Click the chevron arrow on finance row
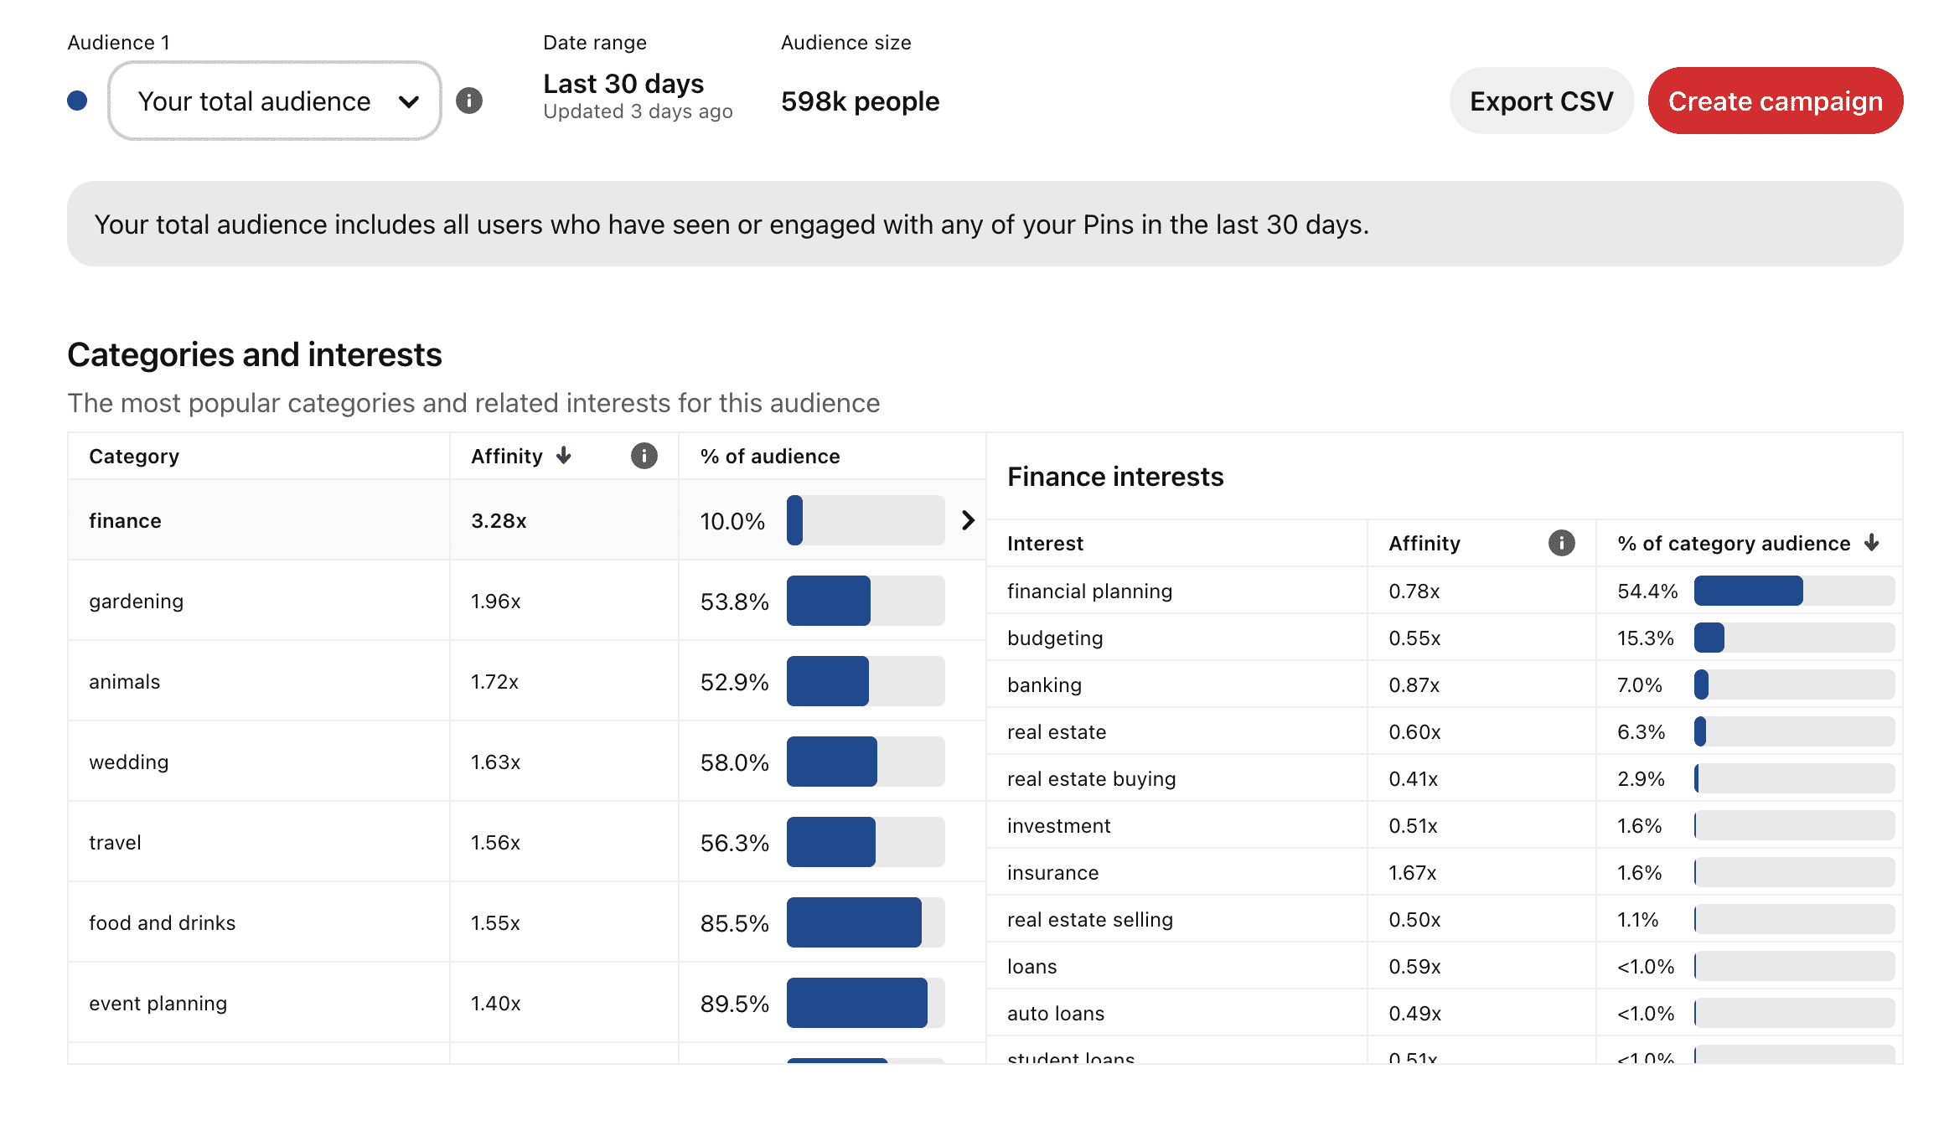The height and width of the screenshot is (1131, 1944). tap(968, 520)
